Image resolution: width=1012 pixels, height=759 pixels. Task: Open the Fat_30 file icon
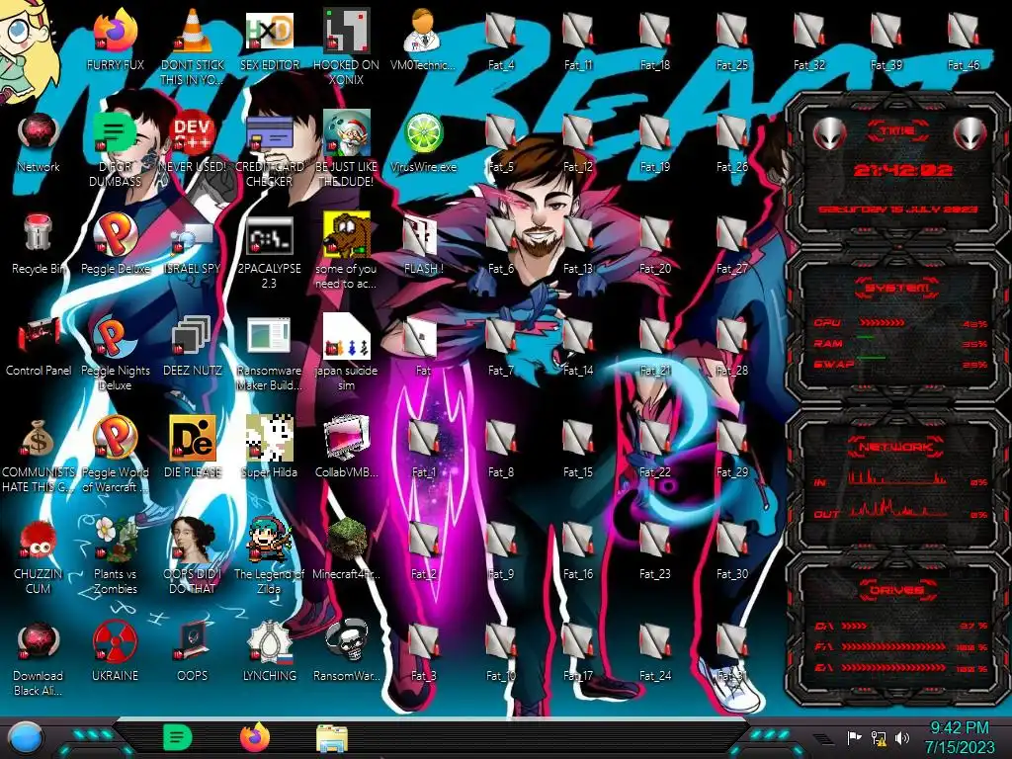click(x=732, y=540)
